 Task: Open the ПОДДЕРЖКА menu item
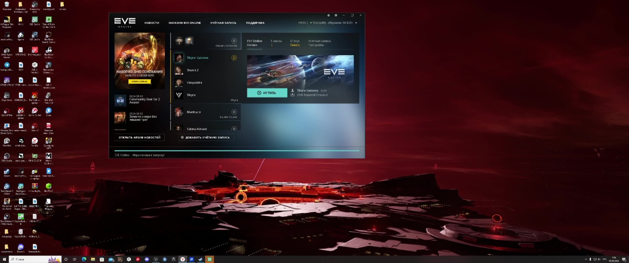click(x=255, y=23)
